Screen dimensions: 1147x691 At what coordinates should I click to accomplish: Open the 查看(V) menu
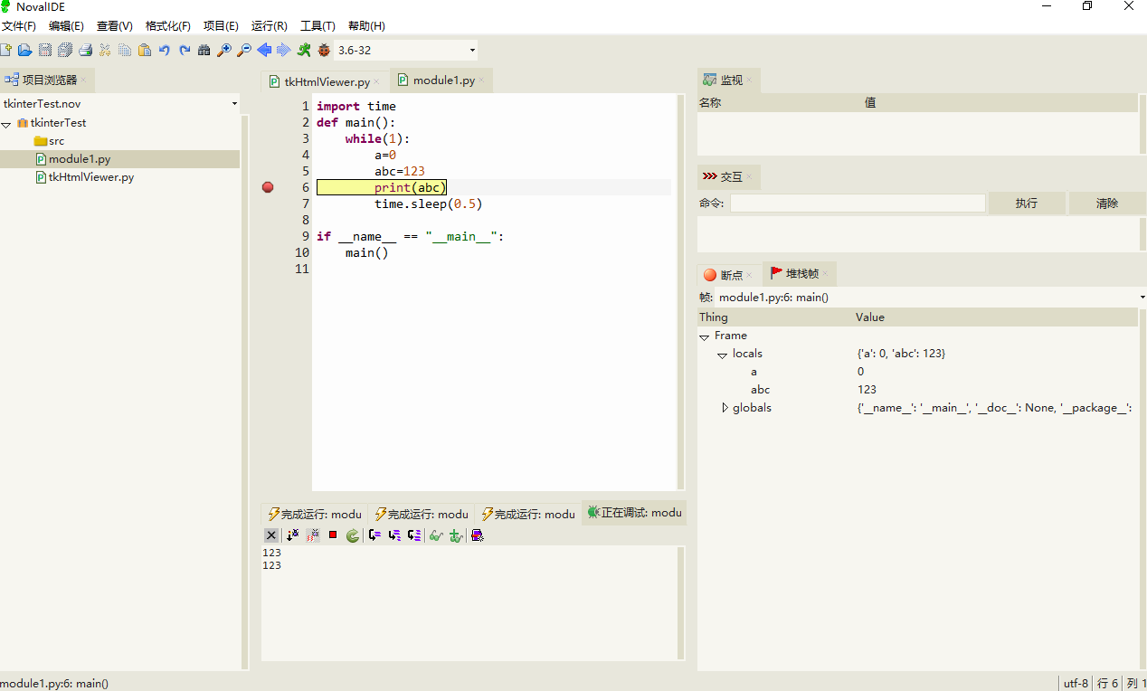click(115, 26)
